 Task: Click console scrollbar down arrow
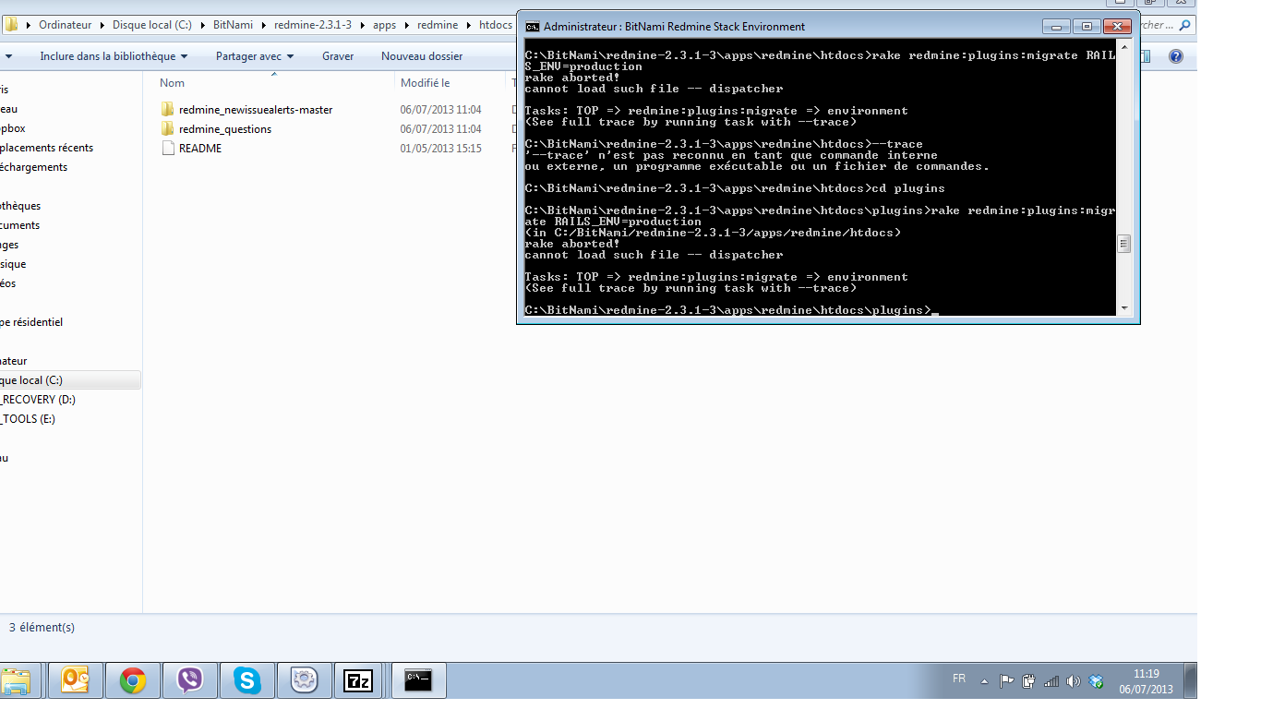(x=1123, y=308)
